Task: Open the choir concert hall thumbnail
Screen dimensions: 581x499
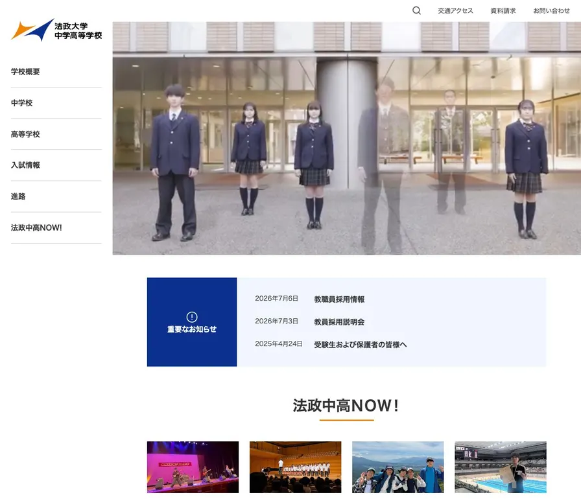Action: (295, 467)
